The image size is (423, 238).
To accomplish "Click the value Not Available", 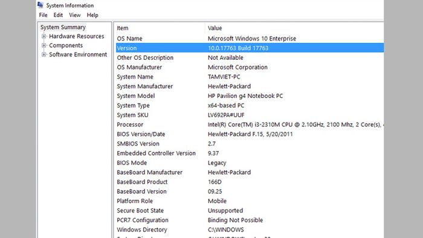I will pos(225,57).
